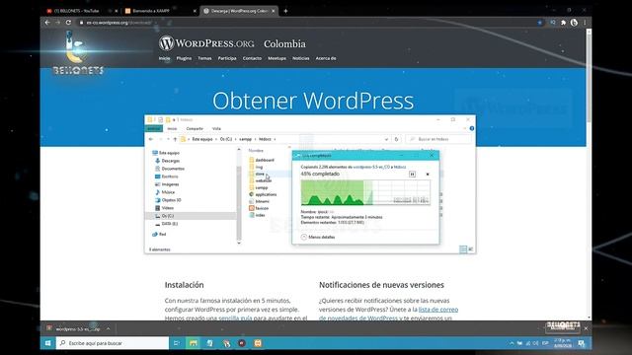Select Música in navigation pane

click(x=165, y=192)
